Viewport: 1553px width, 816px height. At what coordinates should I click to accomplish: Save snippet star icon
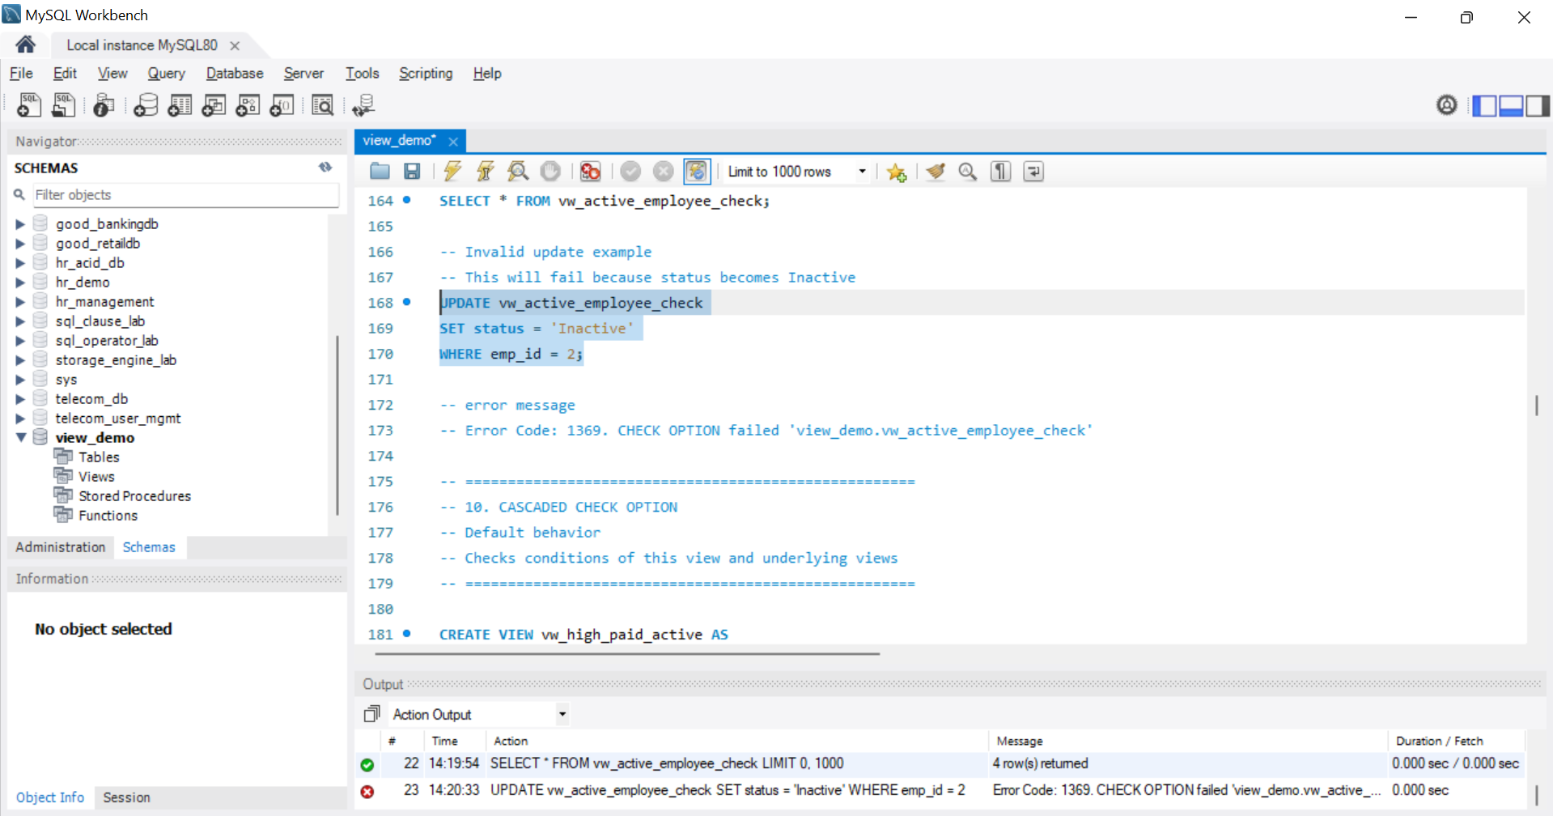(x=896, y=172)
